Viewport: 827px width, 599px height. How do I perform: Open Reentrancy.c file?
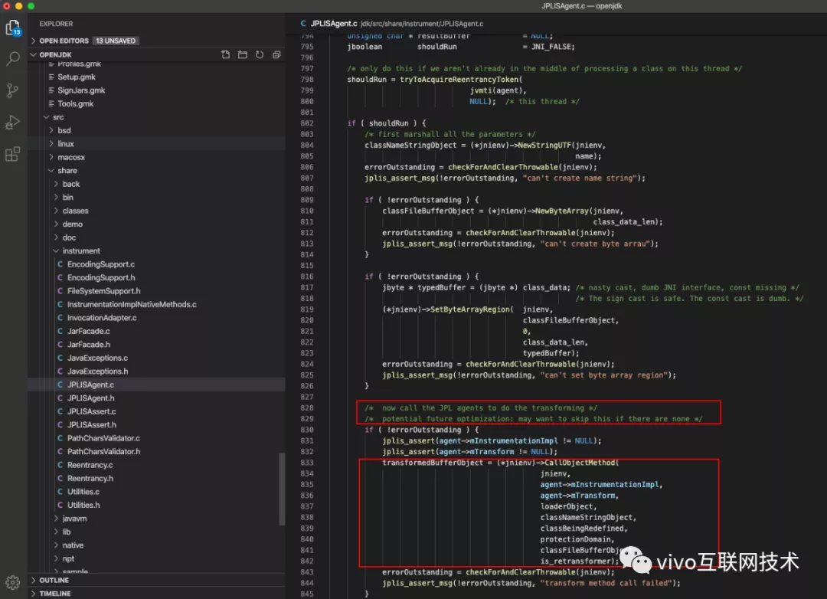[x=90, y=465]
